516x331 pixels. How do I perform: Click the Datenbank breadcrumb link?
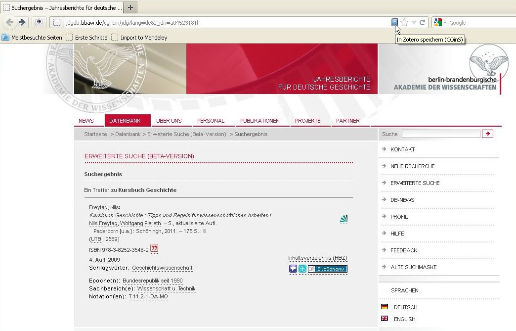(x=128, y=134)
